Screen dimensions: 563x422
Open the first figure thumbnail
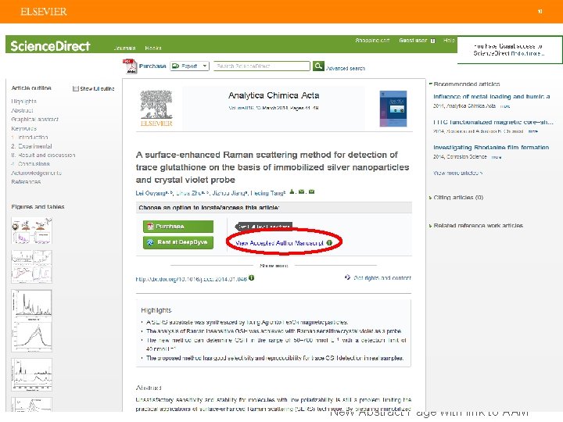point(31,231)
